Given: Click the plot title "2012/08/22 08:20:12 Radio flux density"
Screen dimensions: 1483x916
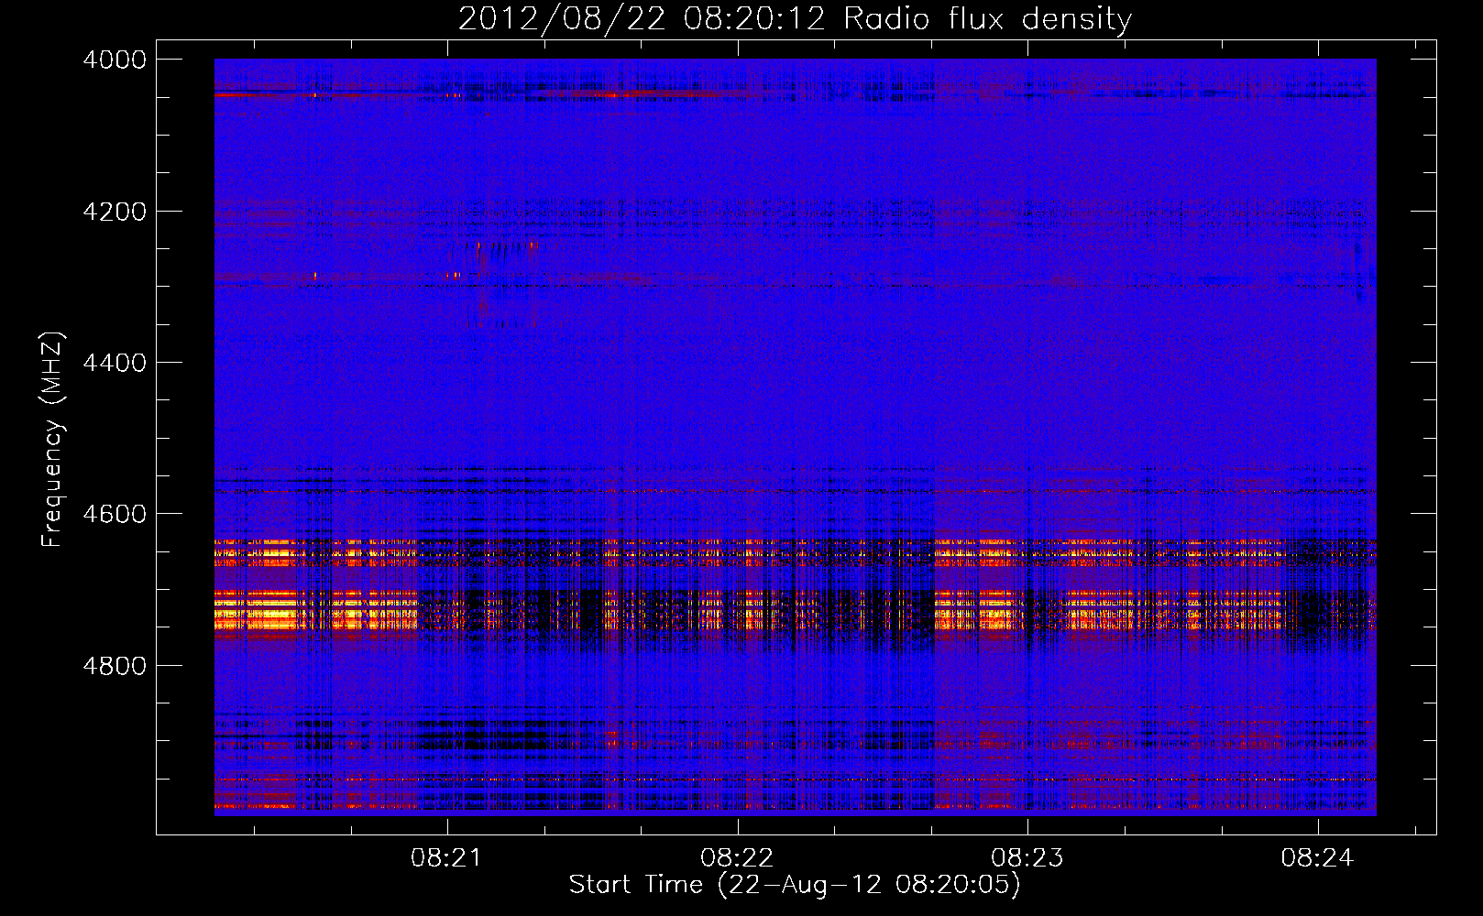Looking at the screenshot, I should pyautogui.click(x=795, y=19).
